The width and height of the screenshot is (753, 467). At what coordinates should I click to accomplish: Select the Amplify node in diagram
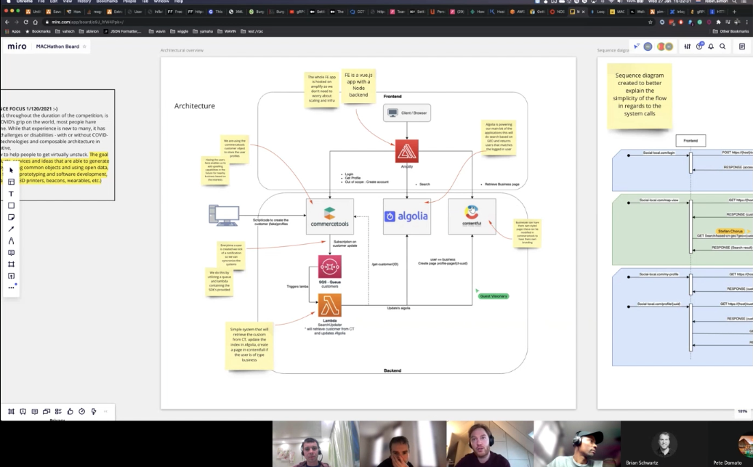(407, 151)
